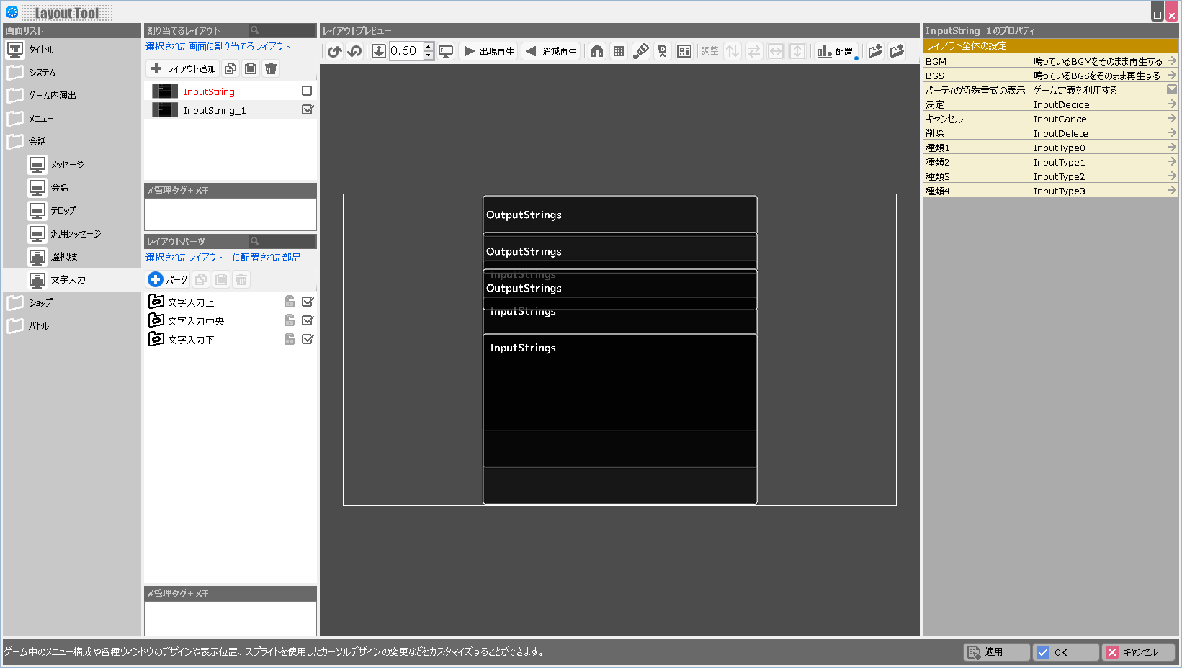Copy the selected layout with copy icon
This screenshot has height=668, width=1182.
pos(230,68)
